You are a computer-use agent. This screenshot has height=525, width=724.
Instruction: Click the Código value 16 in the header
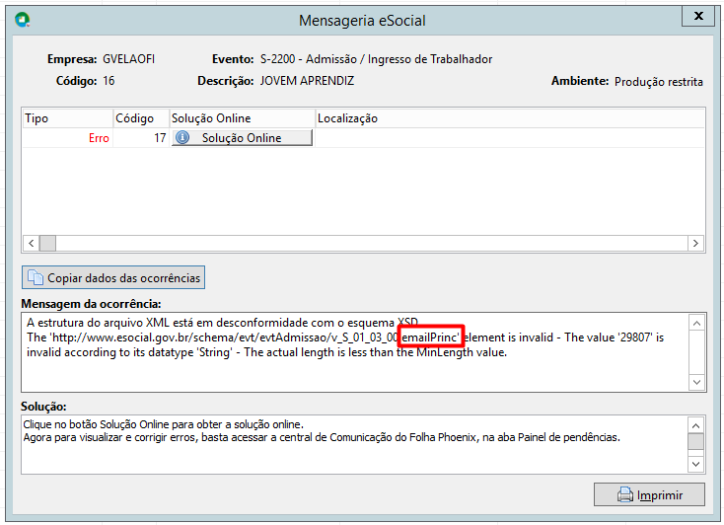(109, 81)
